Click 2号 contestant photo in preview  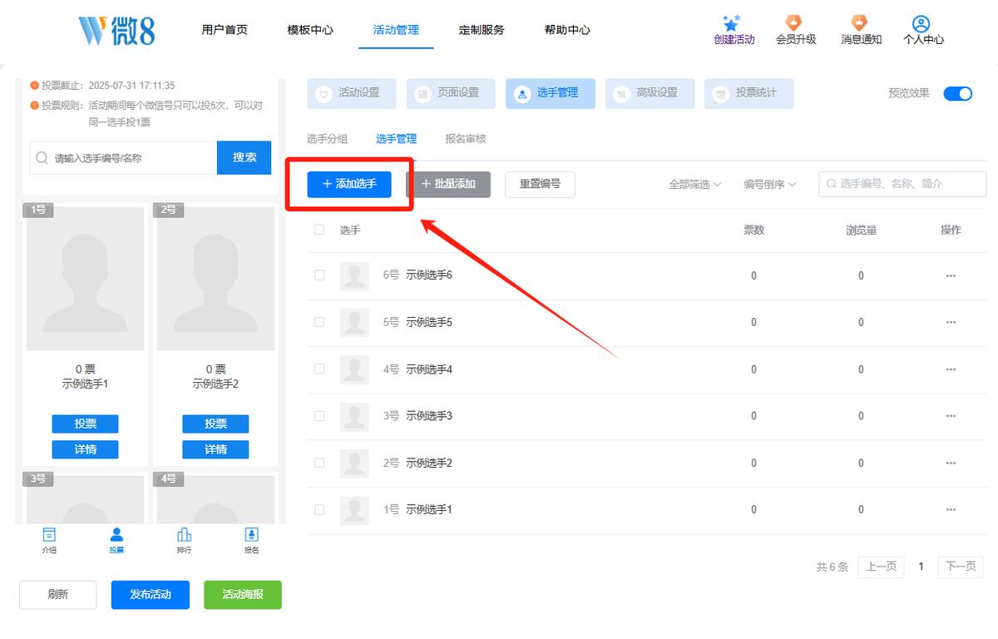click(x=215, y=278)
